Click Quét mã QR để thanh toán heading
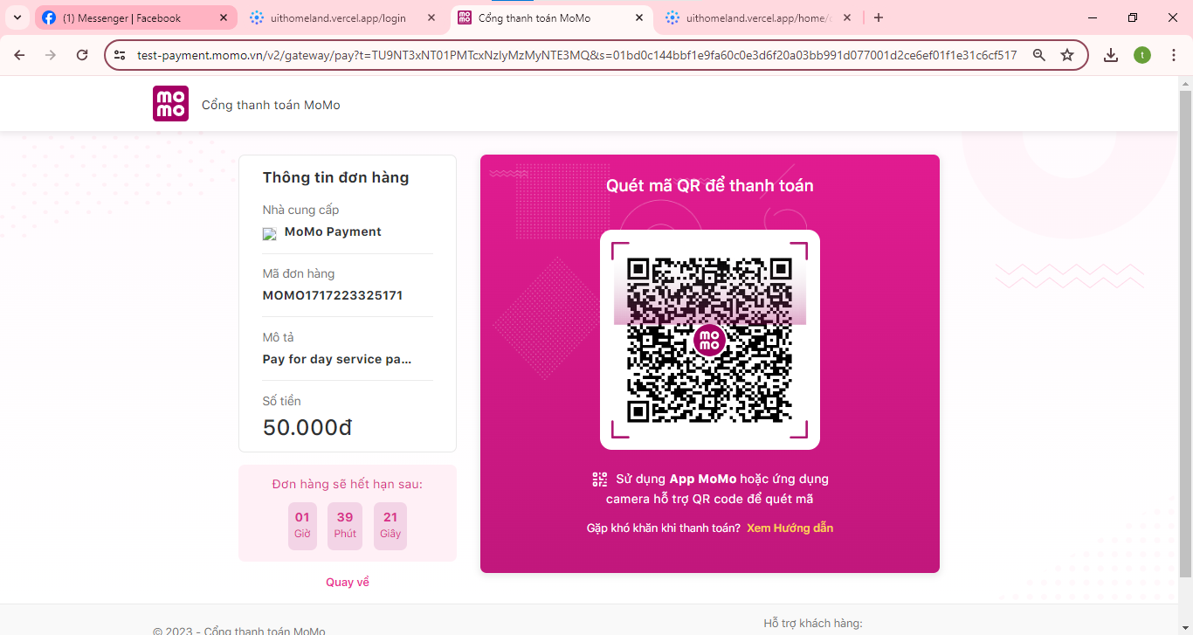The height and width of the screenshot is (635, 1193). pos(710,185)
